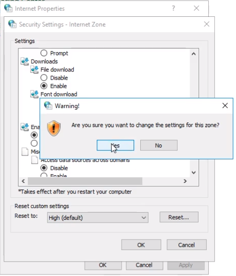Click the Warning shield icon
The image size is (236, 276).
coord(54,128)
